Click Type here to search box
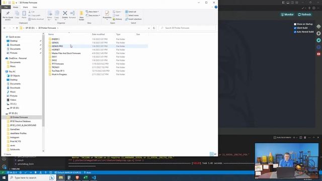Viewport: 322px width, 181px height. 32,177
